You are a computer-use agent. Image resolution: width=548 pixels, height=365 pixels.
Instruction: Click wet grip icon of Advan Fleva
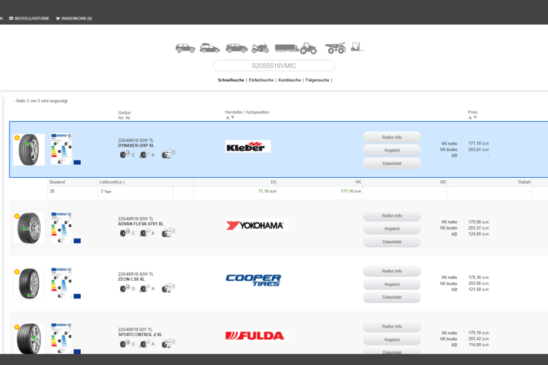145,233
